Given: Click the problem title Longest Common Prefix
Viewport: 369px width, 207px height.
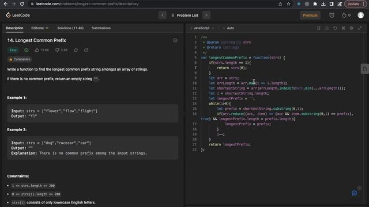Looking at the screenshot, I should pyautogui.click(x=37, y=40).
